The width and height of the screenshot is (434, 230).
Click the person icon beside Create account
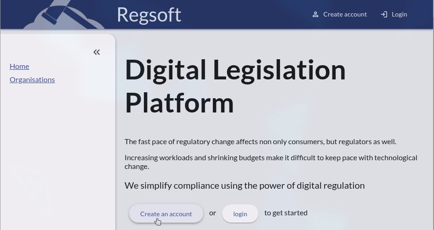(315, 14)
